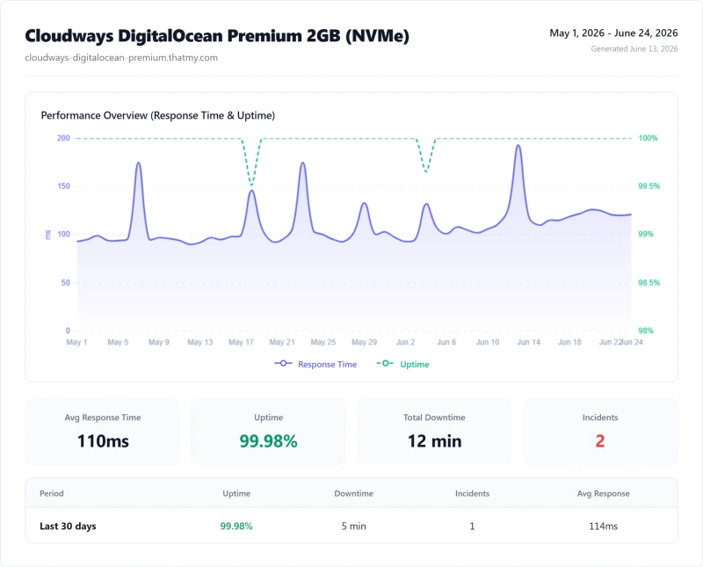The height and width of the screenshot is (567, 703).
Task: Click the May 1 x-axis label
Action: click(x=76, y=342)
